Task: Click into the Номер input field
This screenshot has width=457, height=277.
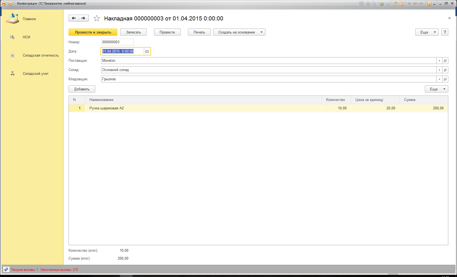Action: pyautogui.click(x=117, y=42)
